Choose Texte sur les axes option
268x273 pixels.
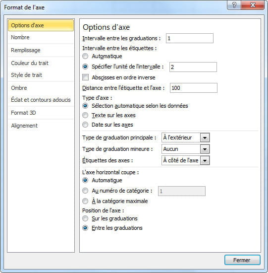[85, 115]
